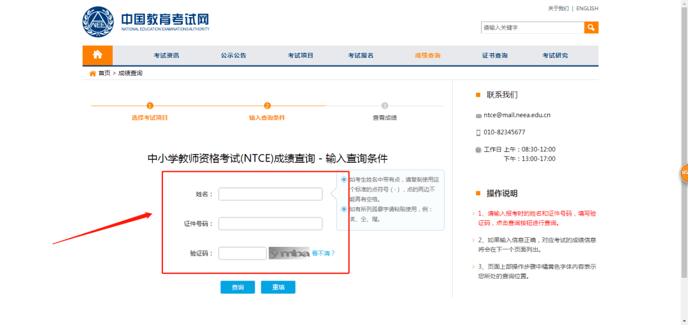The height and width of the screenshot is (325, 688).
Task: Open the 成绩查询 menu
Action: [428, 55]
